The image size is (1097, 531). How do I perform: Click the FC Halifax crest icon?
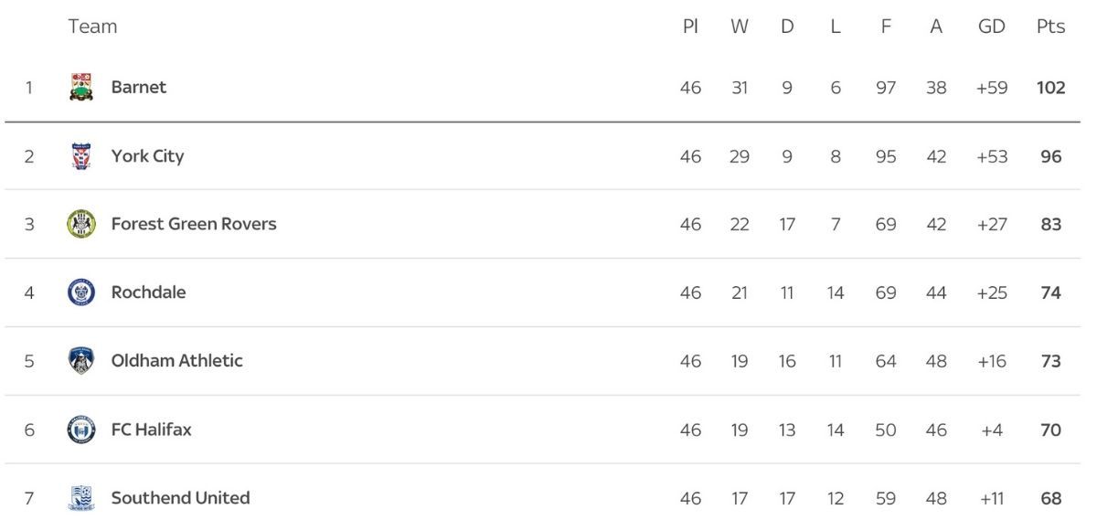[x=81, y=430]
